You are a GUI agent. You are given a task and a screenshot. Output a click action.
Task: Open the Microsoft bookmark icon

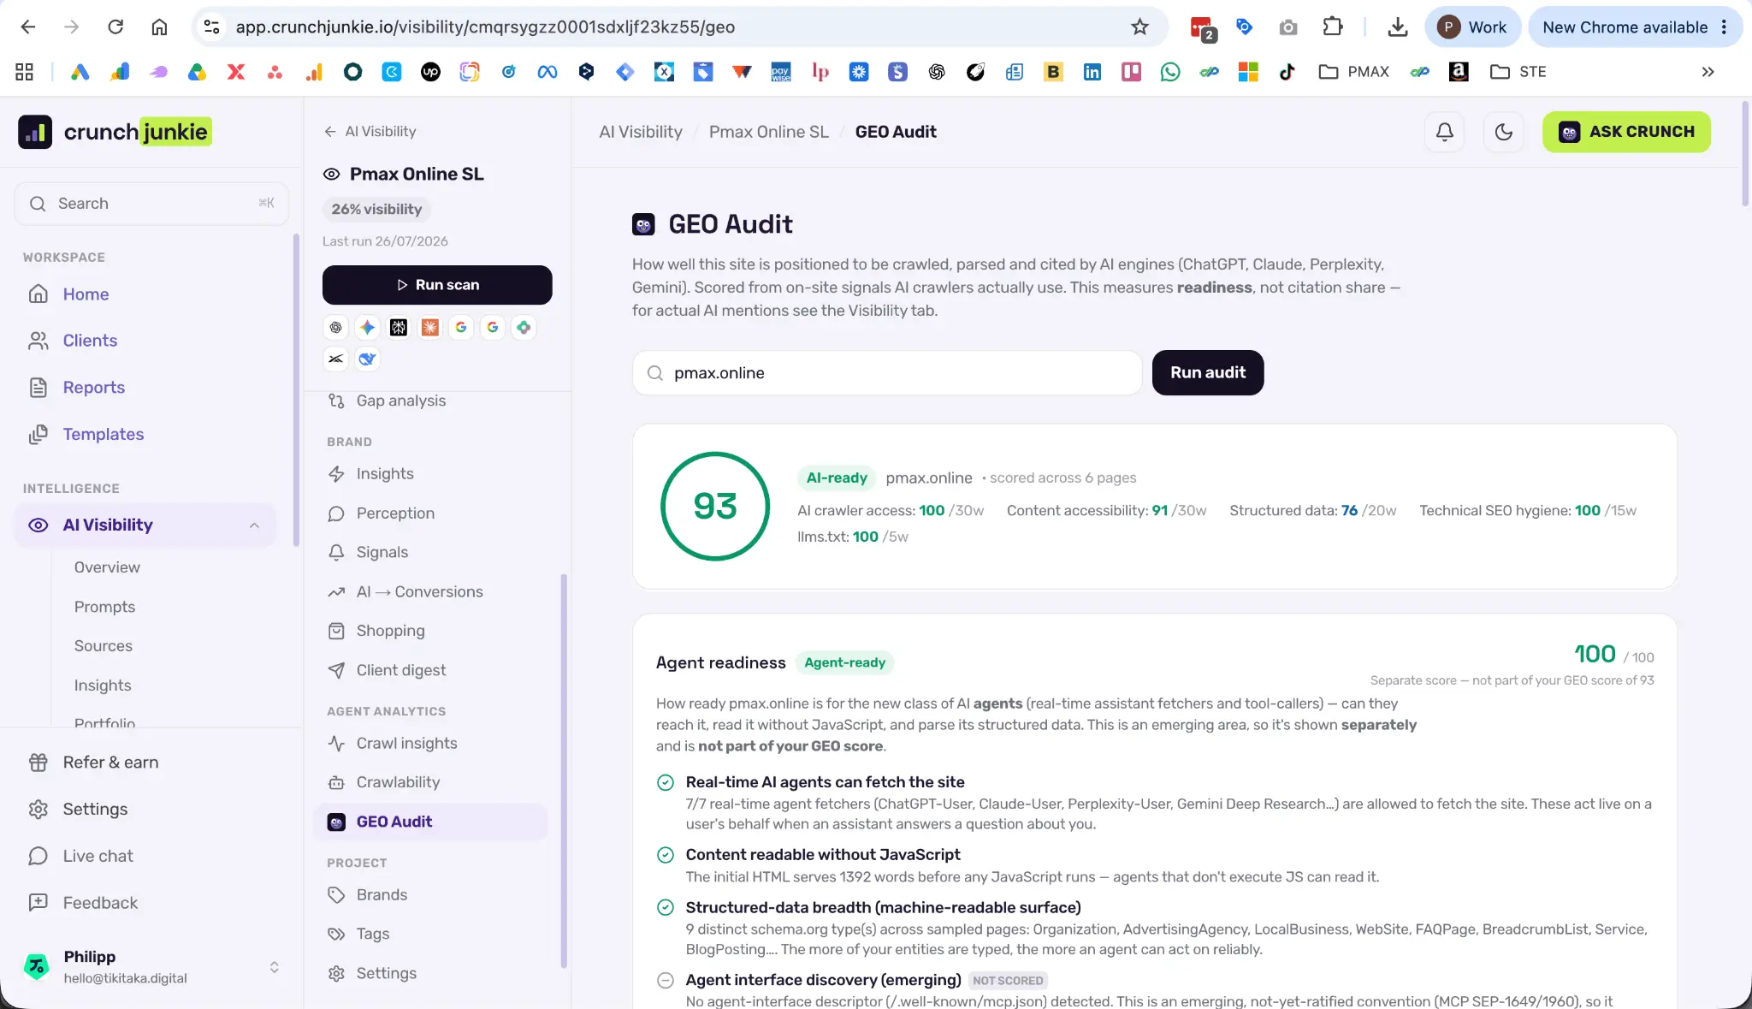coord(1248,72)
